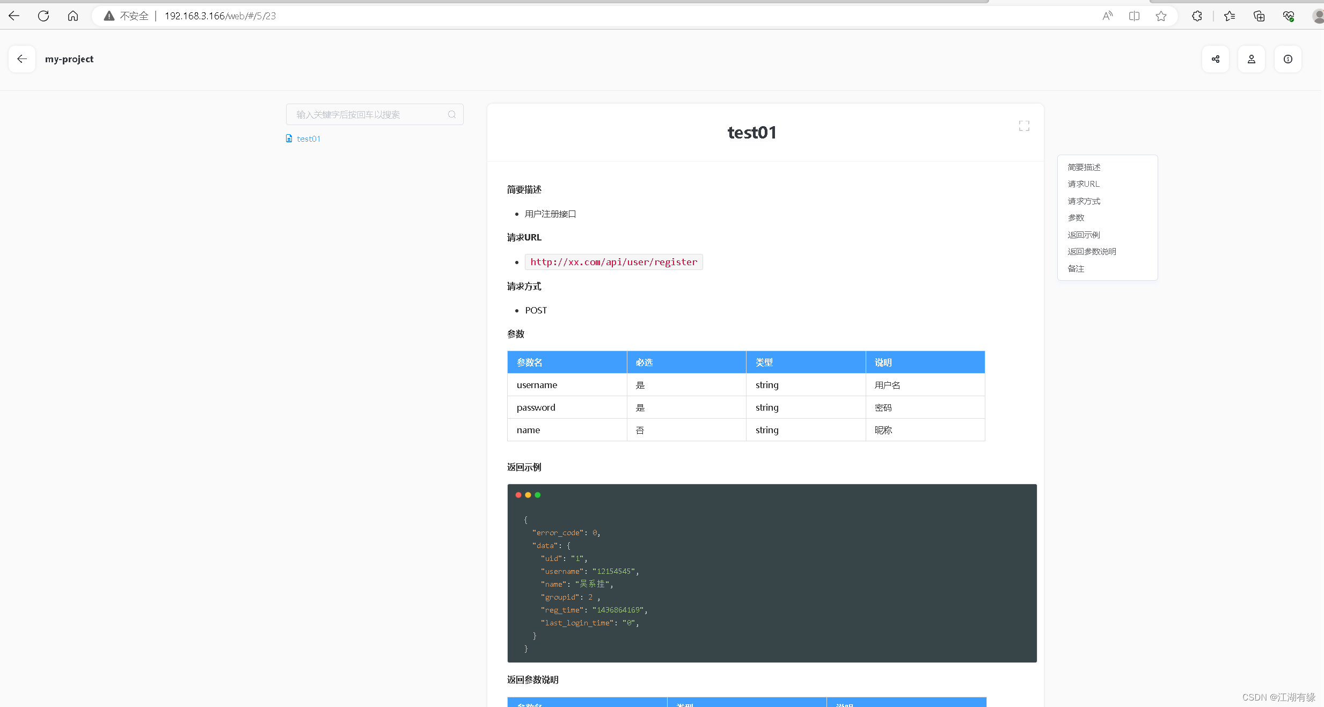1324x707 pixels.
Task: Click the not-secure warning icon
Action: pyautogui.click(x=109, y=16)
